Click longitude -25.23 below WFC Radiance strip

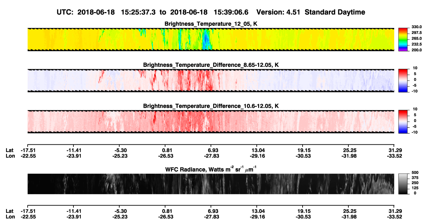tap(119, 216)
